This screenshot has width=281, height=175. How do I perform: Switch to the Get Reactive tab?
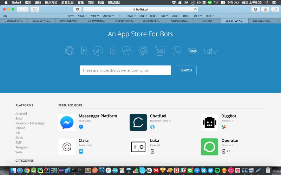coord(14,21)
